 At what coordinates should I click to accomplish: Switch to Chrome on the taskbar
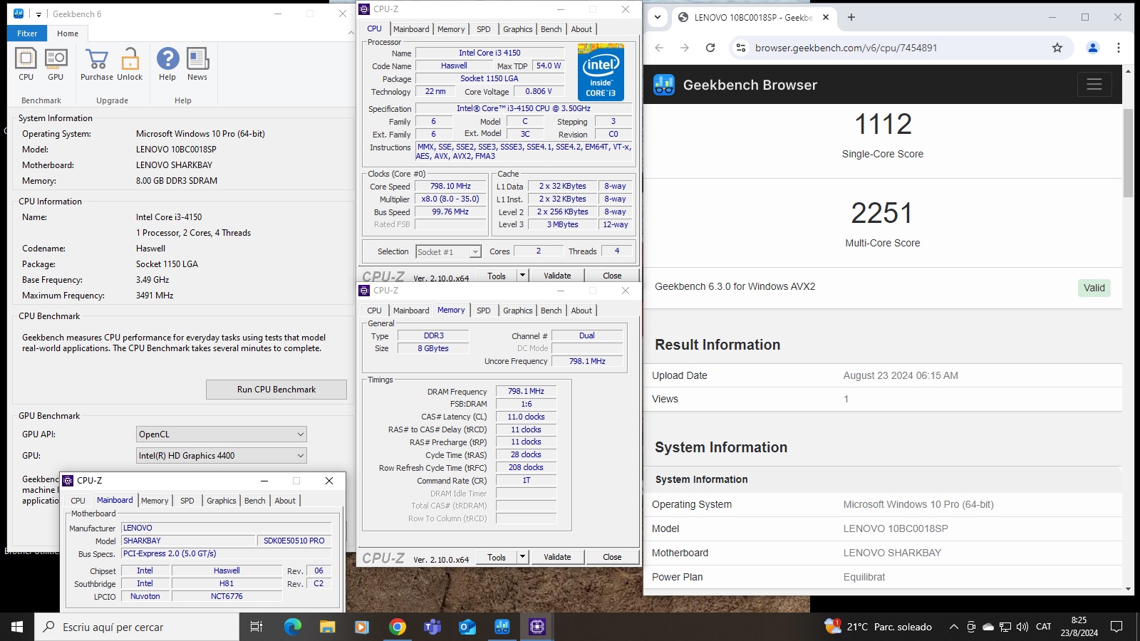point(398,627)
